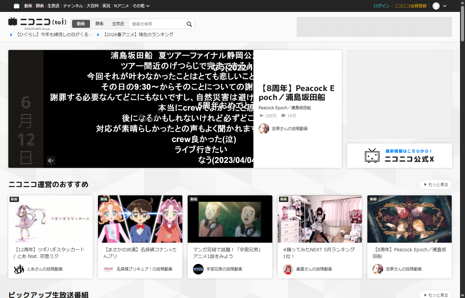Click 動画 badge on 宇宙兄弟 card
465x298 pixels.
pos(194,199)
